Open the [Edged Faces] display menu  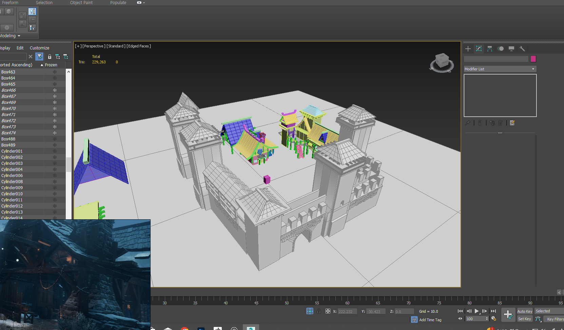(x=139, y=46)
